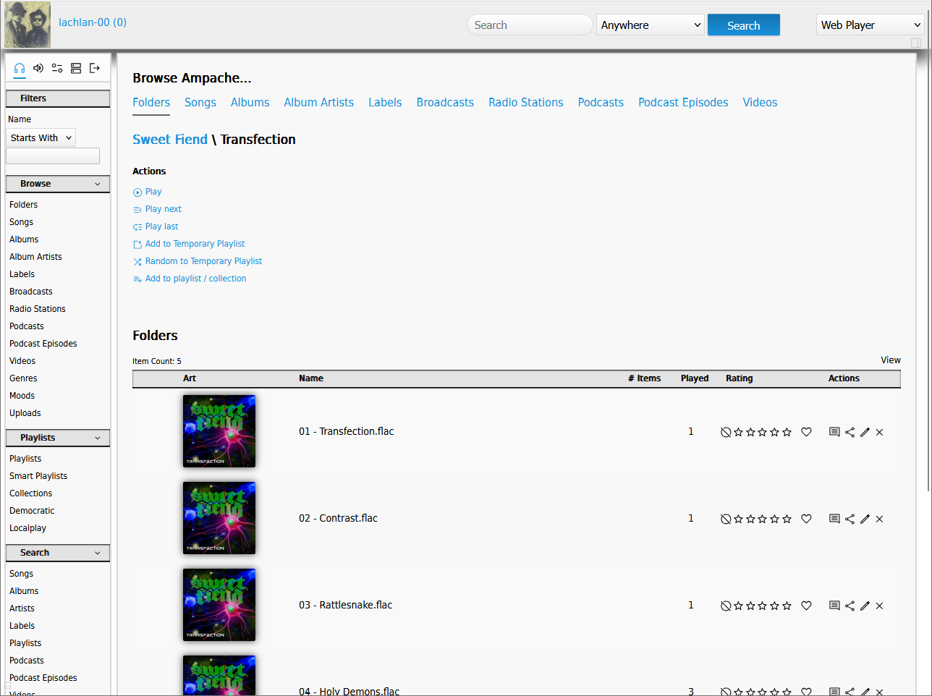
Task: Open Uploads in the Browse sidebar
Action: click(25, 413)
